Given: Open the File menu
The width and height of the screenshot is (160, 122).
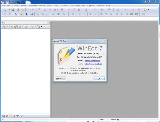Looking at the screenshot, I should (3, 6).
